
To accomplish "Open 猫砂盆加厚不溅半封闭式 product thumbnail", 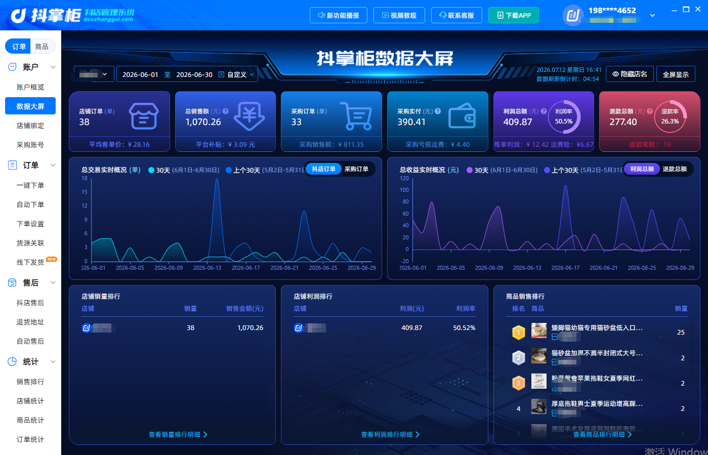I will 539,356.
